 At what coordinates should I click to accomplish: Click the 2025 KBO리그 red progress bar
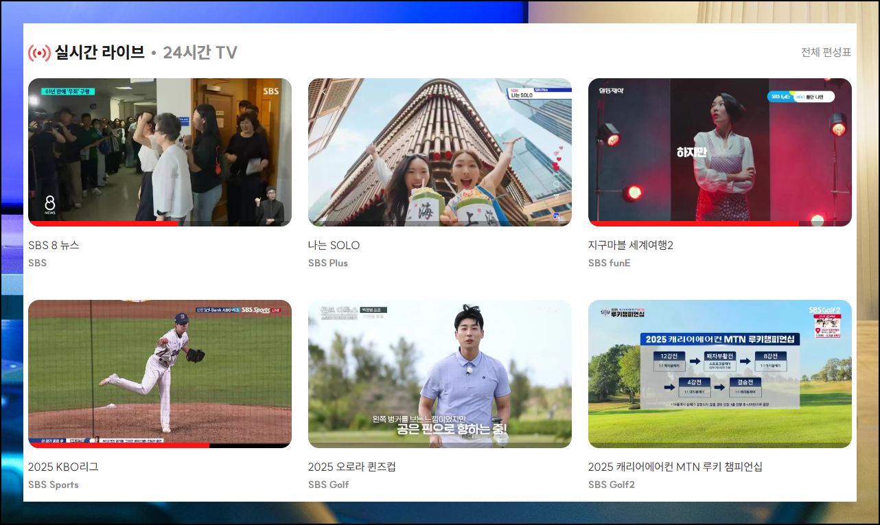pos(119,445)
